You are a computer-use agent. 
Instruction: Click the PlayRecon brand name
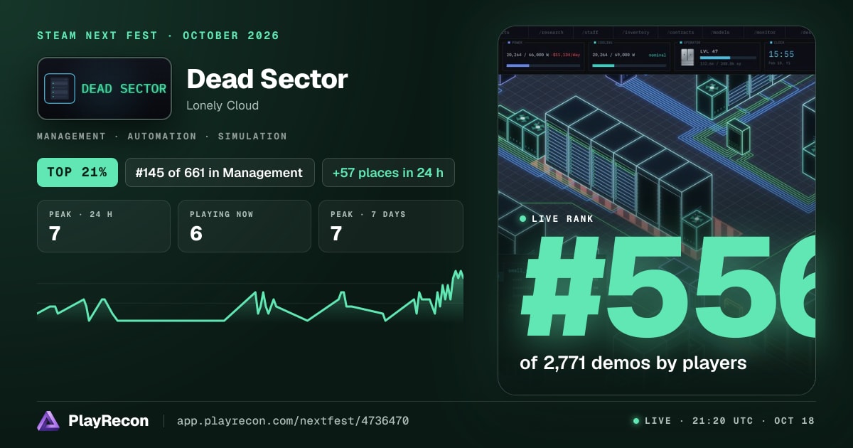(x=109, y=421)
